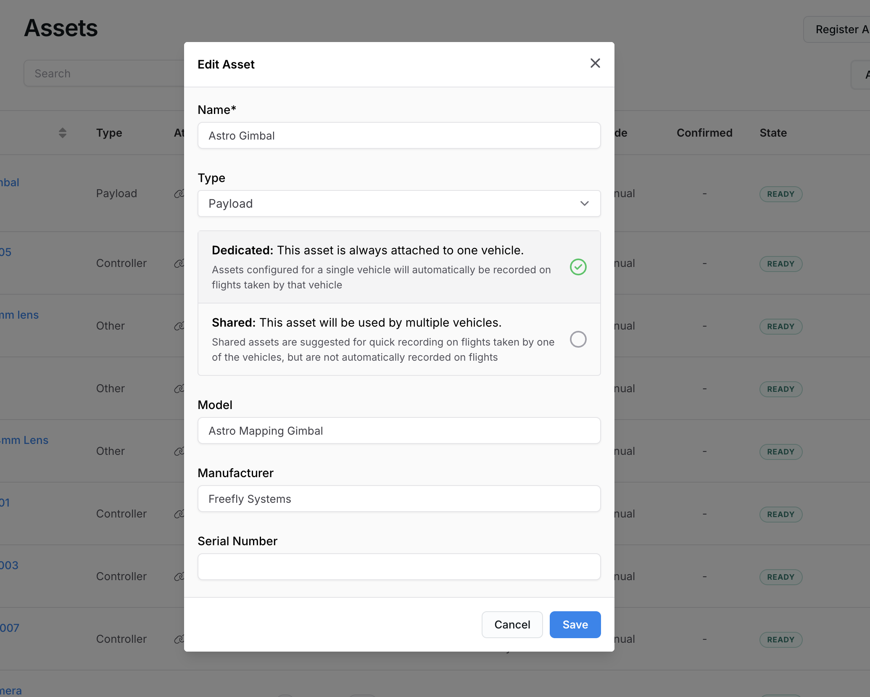This screenshot has width=870, height=697.
Task: Click the Model field with Astro Mapping Gimbal
Action: click(398, 431)
